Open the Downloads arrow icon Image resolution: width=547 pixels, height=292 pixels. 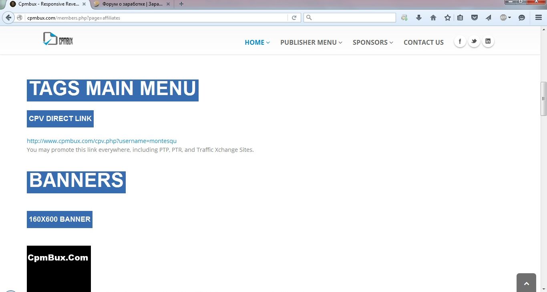coord(419,18)
